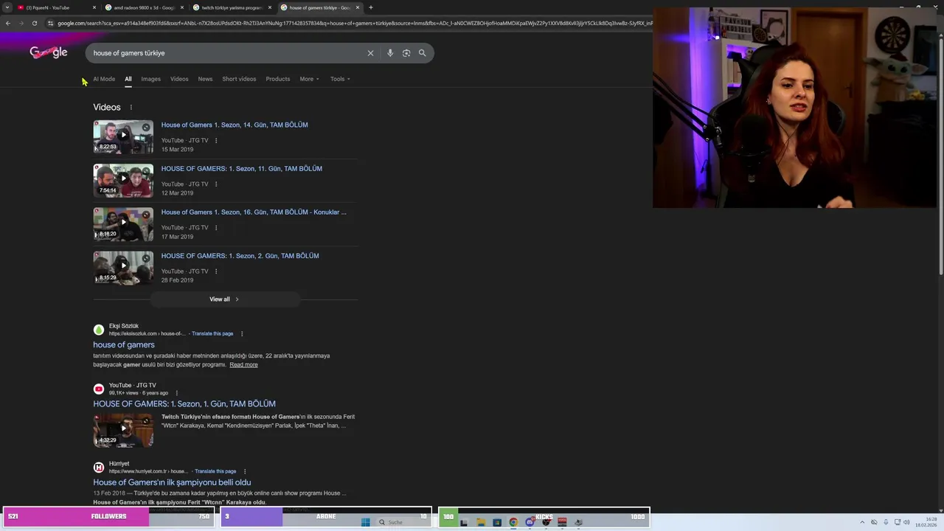Close the amd radeon 9800 x 3d tab
944x531 pixels.
pyautogui.click(x=182, y=7)
